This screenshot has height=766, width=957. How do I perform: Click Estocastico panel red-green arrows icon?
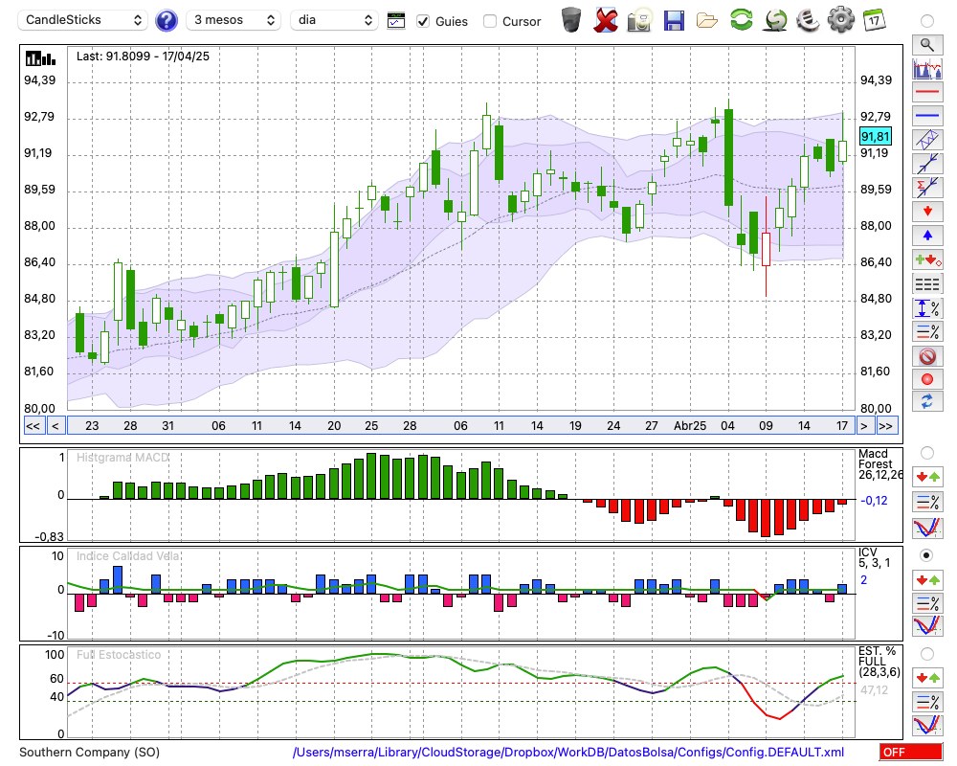pos(927,677)
